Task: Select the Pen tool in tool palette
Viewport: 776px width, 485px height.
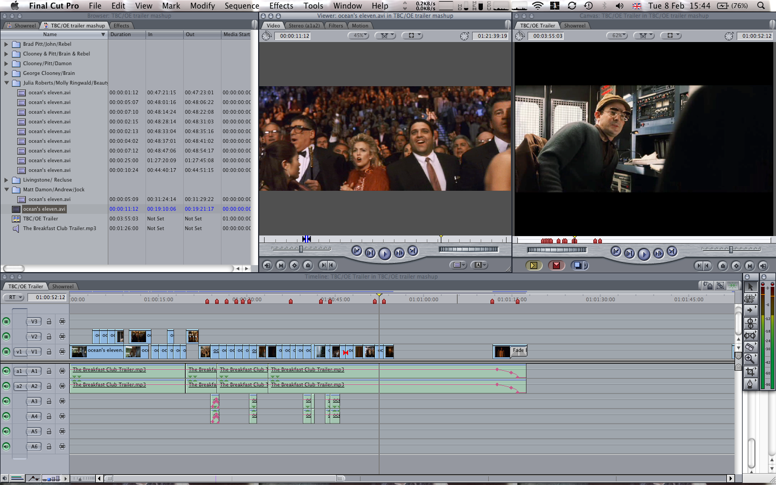Action: [x=750, y=384]
